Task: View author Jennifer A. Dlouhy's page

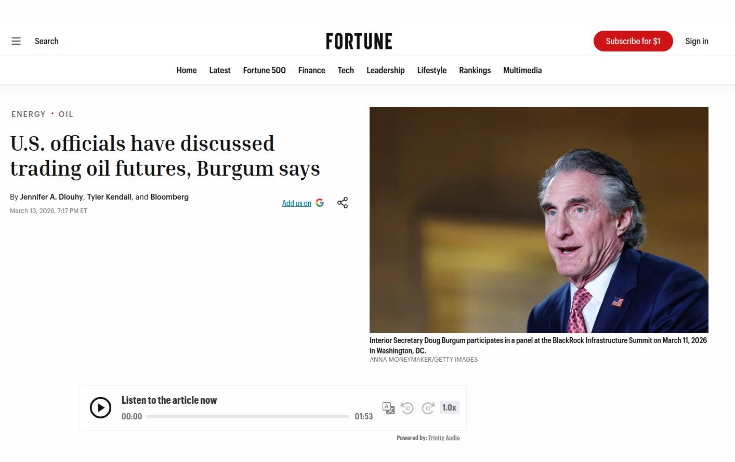Action: pos(51,197)
